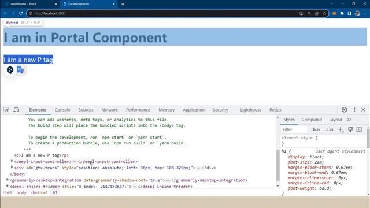370x208 pixels.
Task: Select the p element node in DOM tree
Action: click(41, 155)
